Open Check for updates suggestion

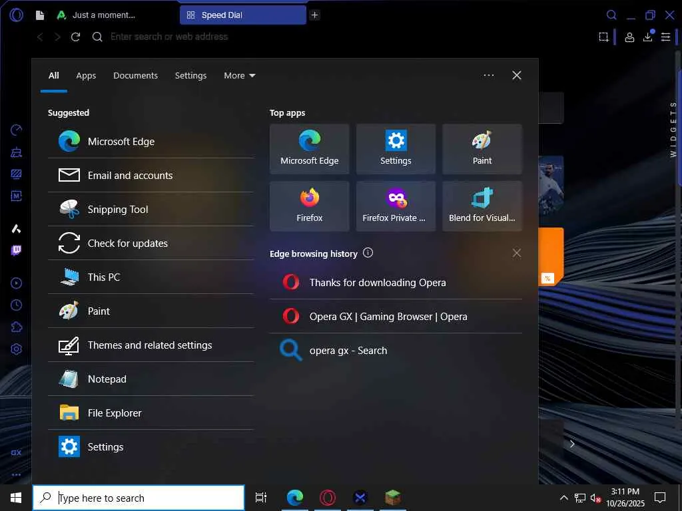[x=151, y=243]
